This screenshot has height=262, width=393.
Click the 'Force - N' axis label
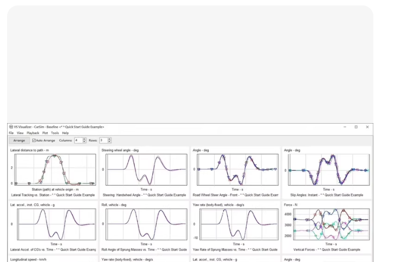click(x=291, y=205)
